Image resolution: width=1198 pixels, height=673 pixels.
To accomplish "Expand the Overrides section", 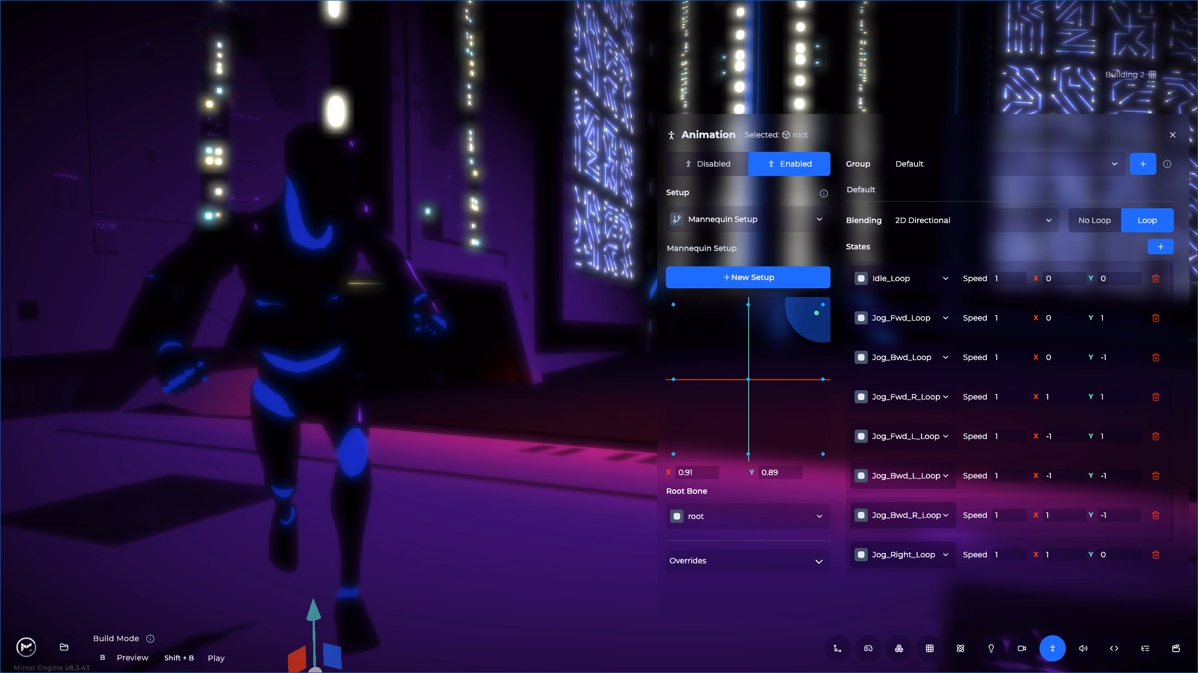I will tap(748, 561).
